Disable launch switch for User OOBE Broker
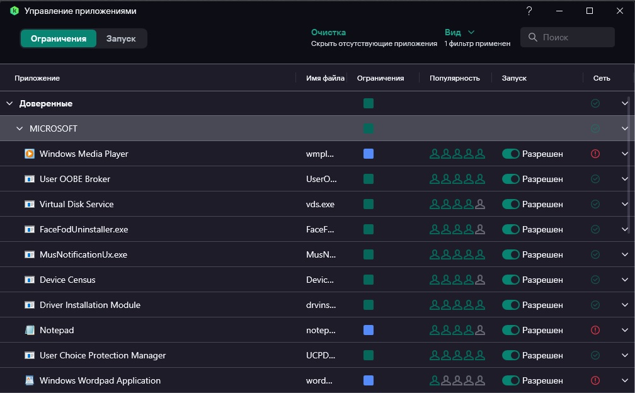635x393 pixels. click(510, 179)
